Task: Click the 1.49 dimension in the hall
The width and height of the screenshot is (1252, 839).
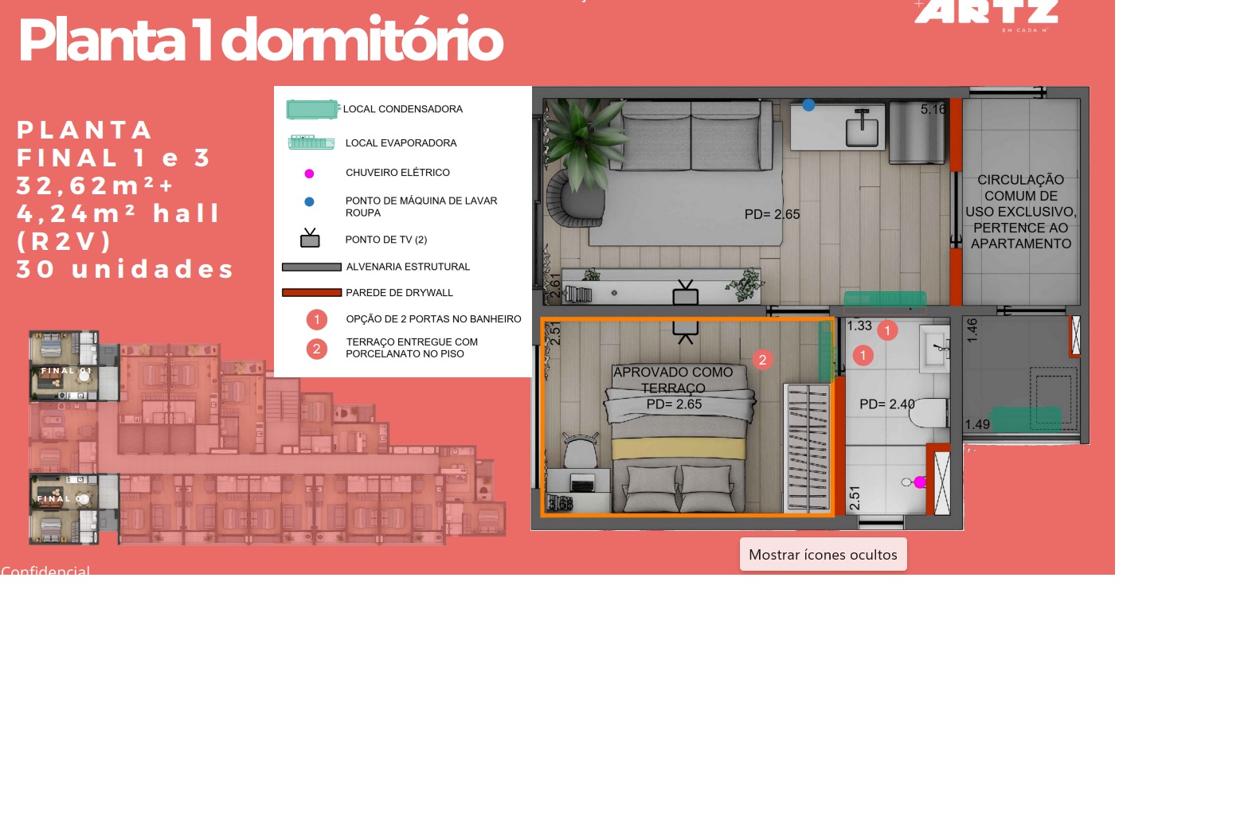Action: (977, 424)
